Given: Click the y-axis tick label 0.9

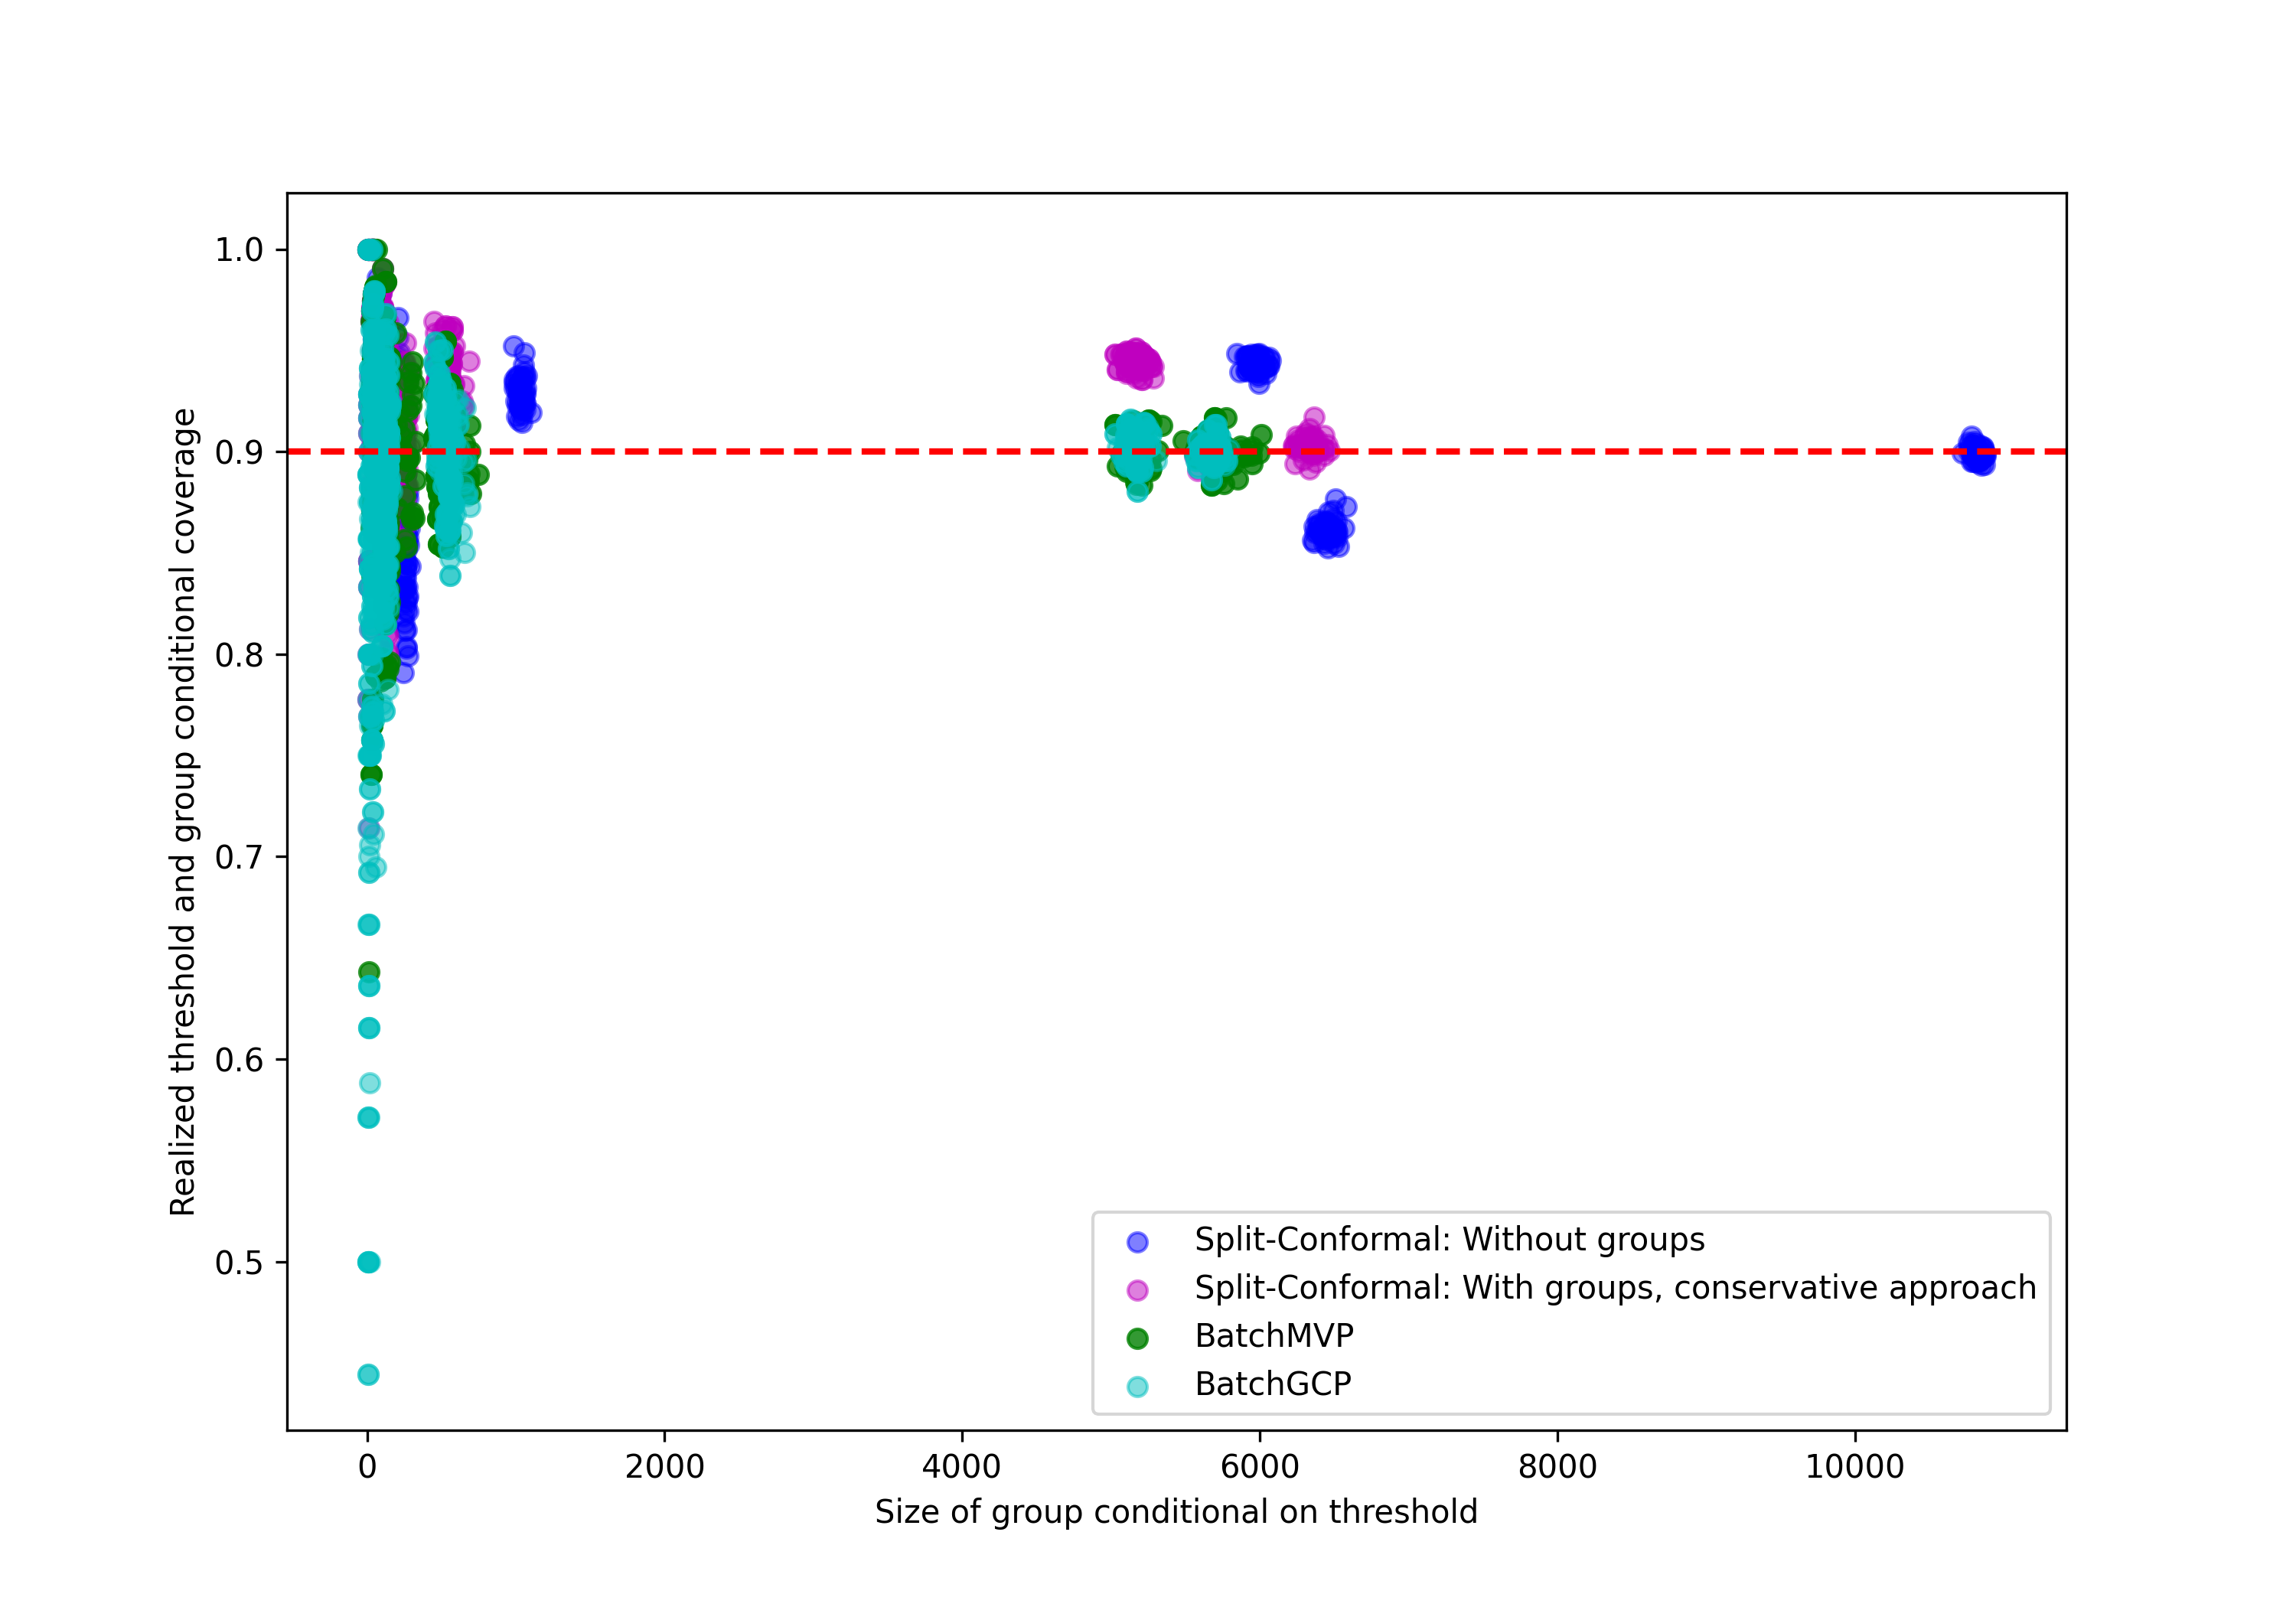Looking at the screenshot, I should [239, 453].
